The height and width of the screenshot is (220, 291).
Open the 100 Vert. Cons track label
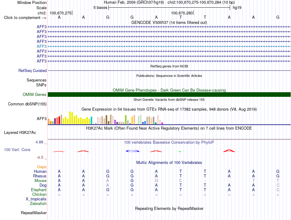(x=17, y=150)
